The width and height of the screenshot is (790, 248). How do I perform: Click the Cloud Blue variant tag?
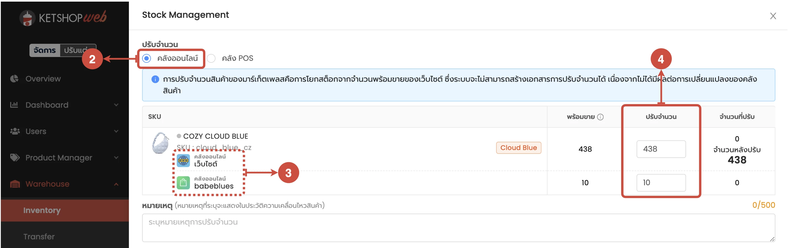[x=518, y=148]
